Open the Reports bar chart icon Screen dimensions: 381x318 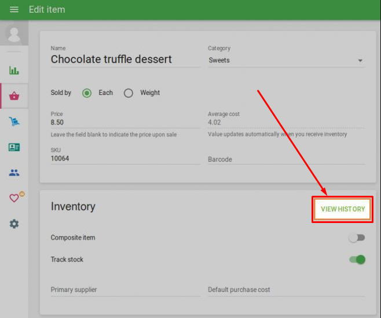tap(14, 71)
